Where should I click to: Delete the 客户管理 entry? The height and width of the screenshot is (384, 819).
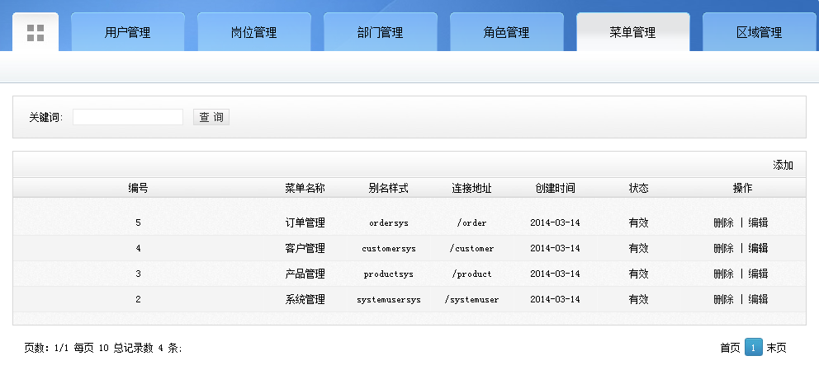(x=723, y=248)
